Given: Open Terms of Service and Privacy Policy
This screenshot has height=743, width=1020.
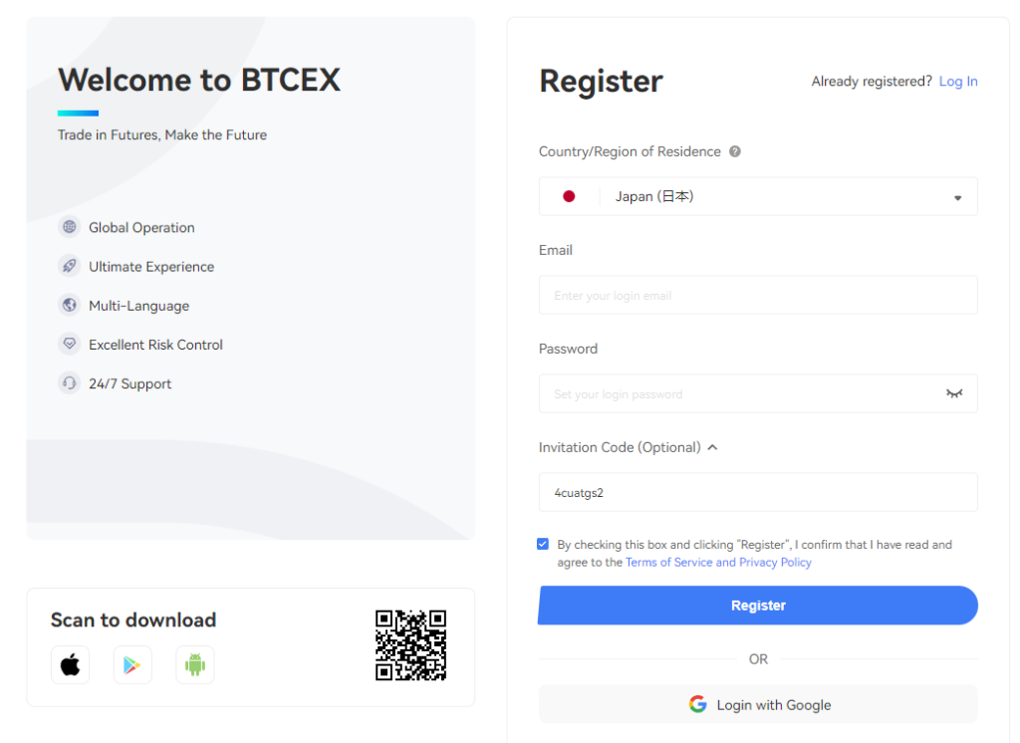Looking at the screenshot, I should pyautogui.click(x=718, y=562).
